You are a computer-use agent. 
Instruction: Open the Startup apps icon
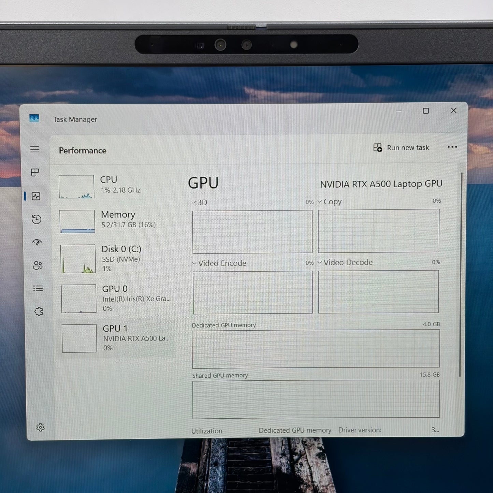click(37, 242)
